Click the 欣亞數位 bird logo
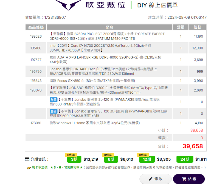Viewport: 214px width, 189px height. 68,5
